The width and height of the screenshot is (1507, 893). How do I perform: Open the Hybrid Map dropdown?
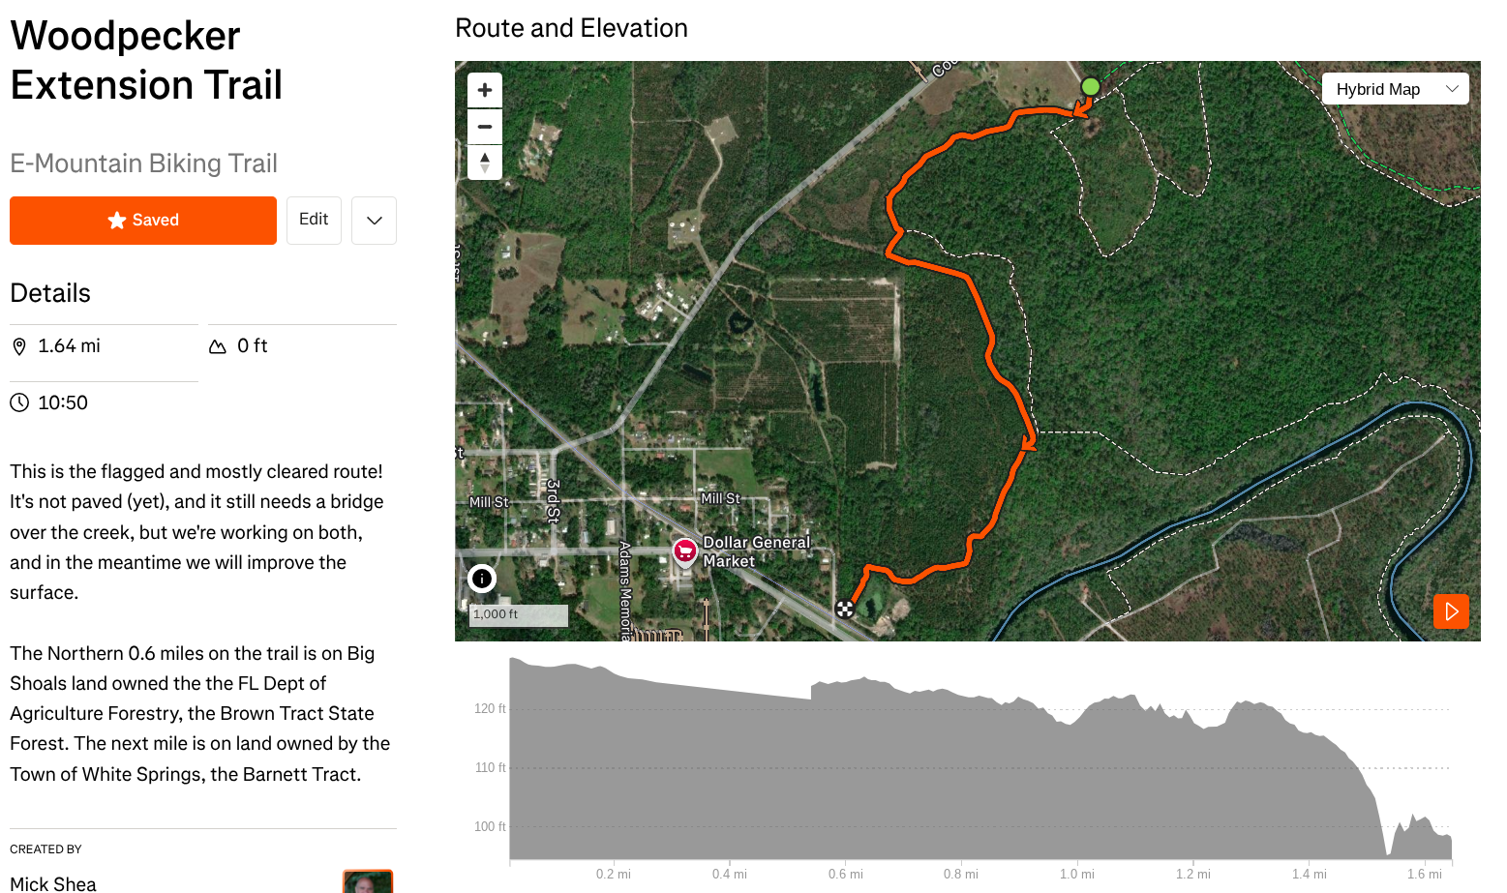(x=1395, y=89)
